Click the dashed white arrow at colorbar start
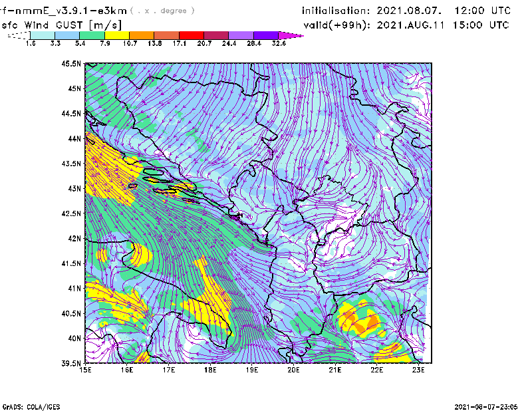The image size is (532, 411). [x=19, y=35]
